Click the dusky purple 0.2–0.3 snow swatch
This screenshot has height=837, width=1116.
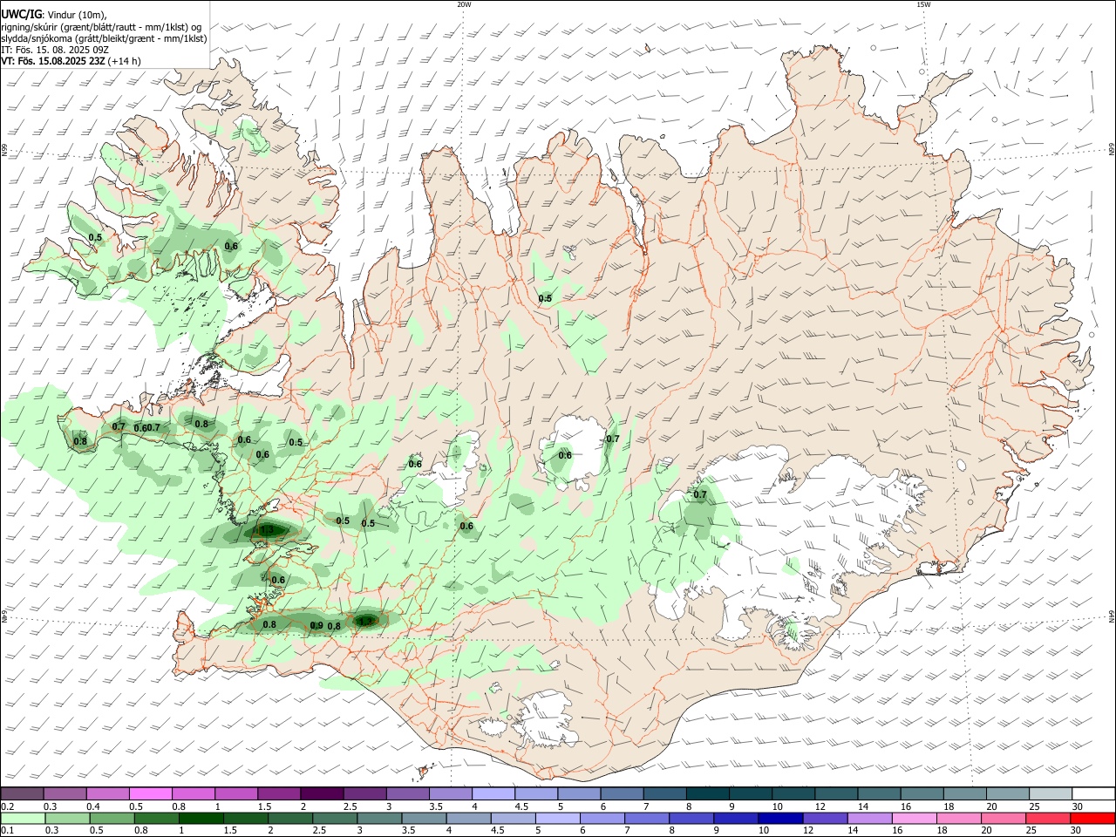coord(22,793)
